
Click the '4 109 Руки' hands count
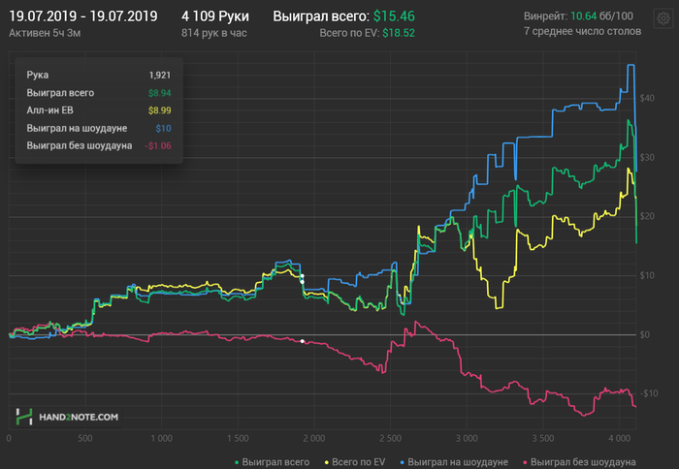tap(215, 16)
